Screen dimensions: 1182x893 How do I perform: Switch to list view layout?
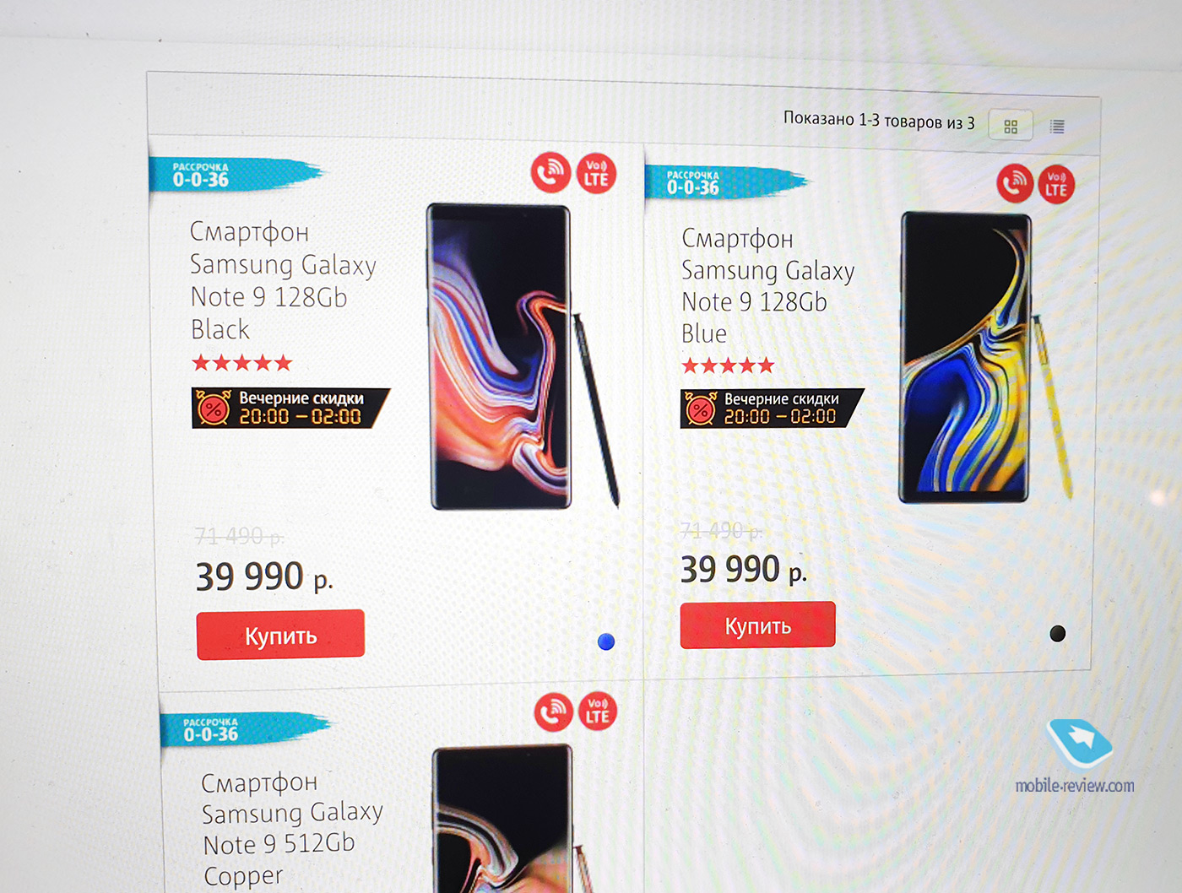pos(1057,127)
